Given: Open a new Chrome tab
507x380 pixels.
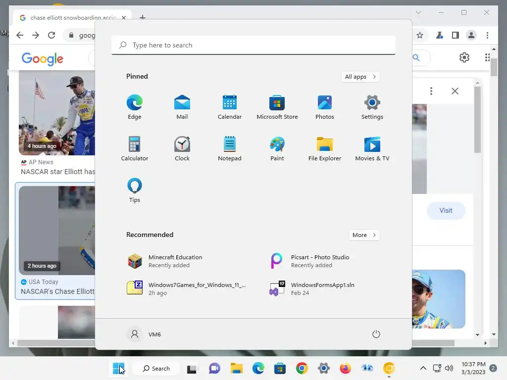Looking at the screenshot, I should coord(143,17).
